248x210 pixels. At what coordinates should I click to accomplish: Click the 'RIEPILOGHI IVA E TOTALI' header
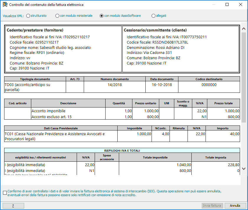(x=122, y=151)
